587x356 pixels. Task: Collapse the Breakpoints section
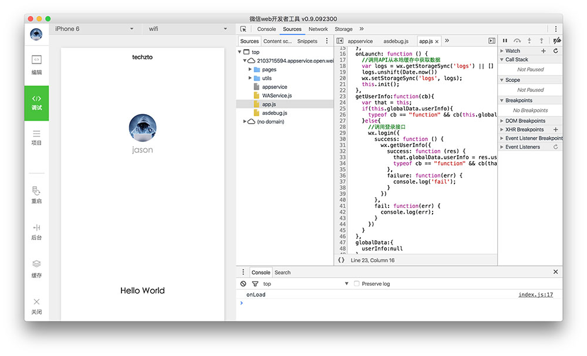tap(502, 101)
